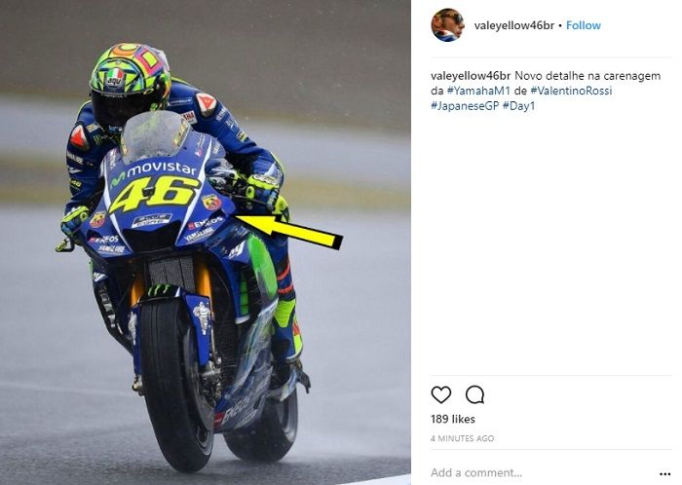Open valeyellow46br username in post header
Image resolution: width=682 pixels, height=485 pixels.
click(514, 25)
